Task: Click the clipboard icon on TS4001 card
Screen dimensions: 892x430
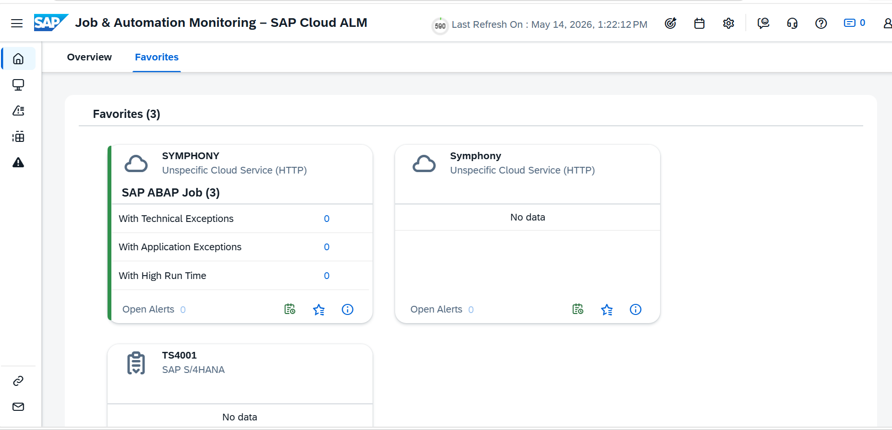Action: (136, 363)
